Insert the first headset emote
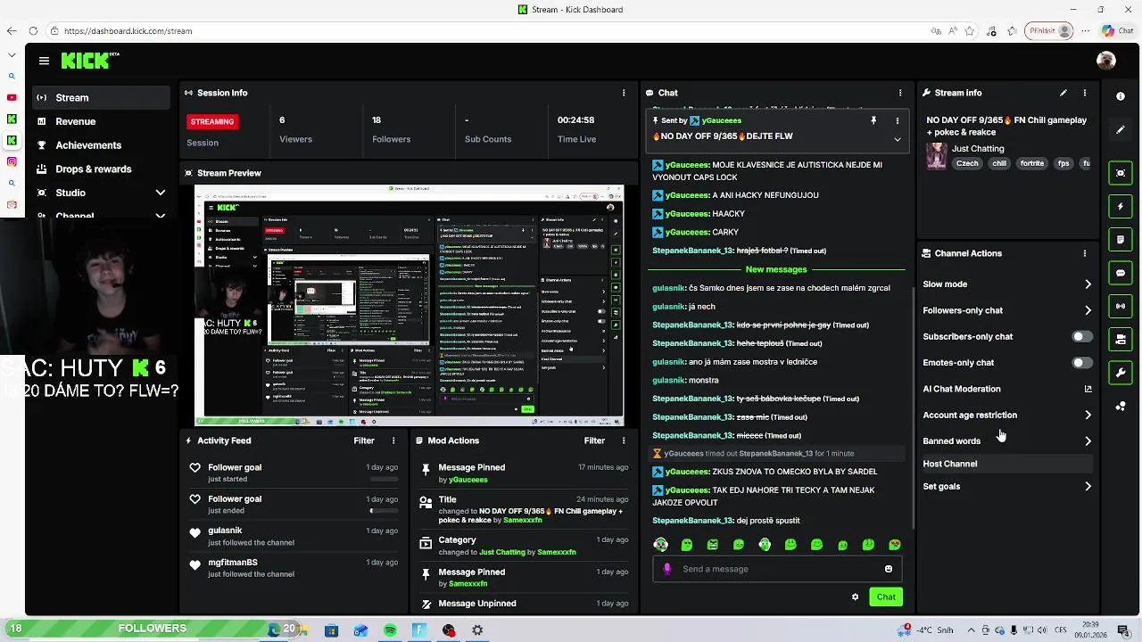The width and height of the screenshot is (1142, 642). coord(660,545)
